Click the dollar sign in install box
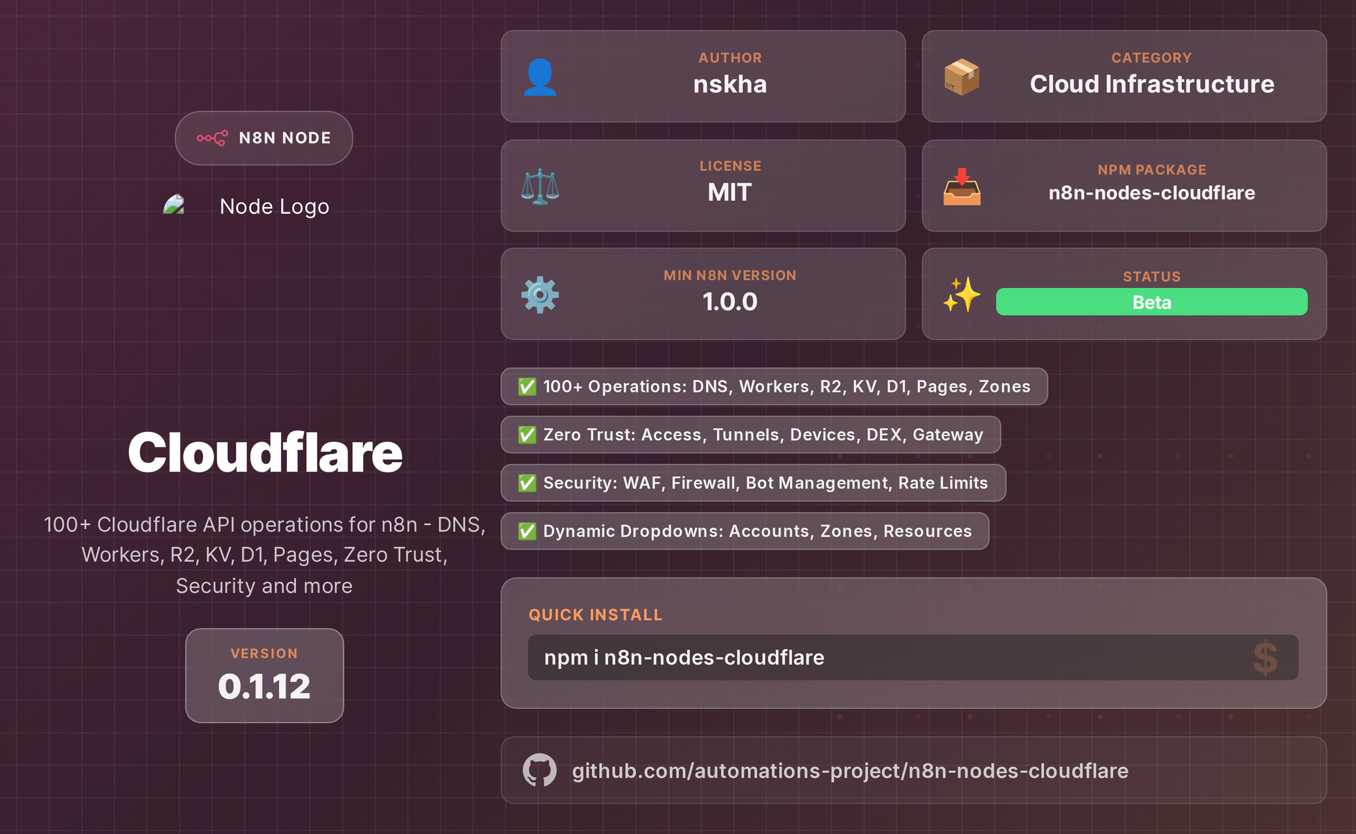Viewport: 1356px width, 834px height. point(1265,657)
